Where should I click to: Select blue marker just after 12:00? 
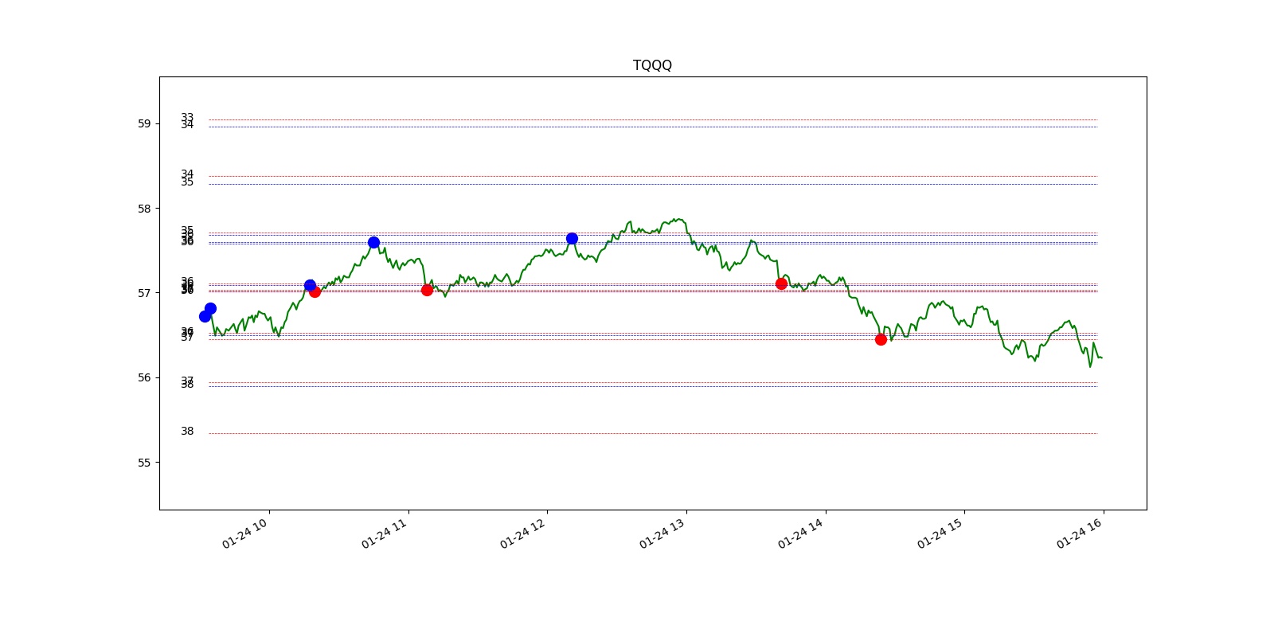(x=572, y=238)
